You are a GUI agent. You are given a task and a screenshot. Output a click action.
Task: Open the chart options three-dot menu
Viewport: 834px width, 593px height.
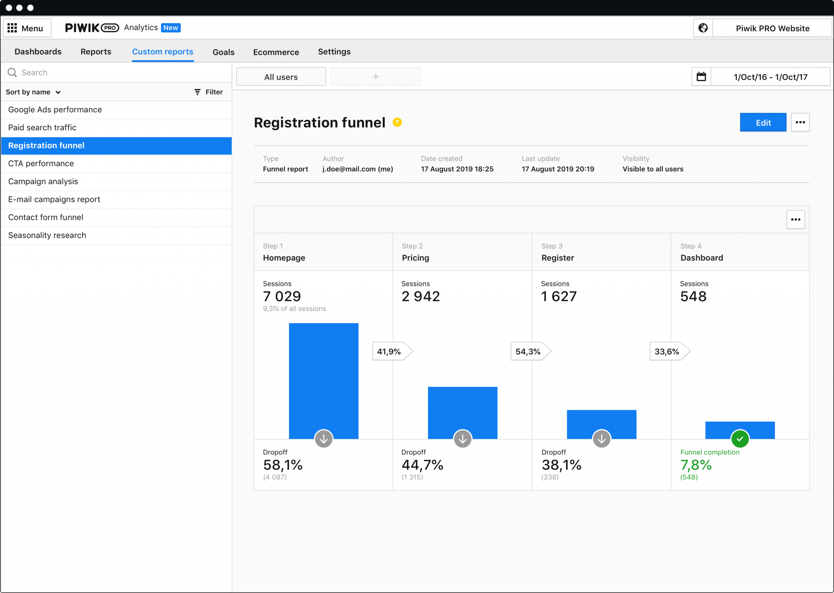795,219
